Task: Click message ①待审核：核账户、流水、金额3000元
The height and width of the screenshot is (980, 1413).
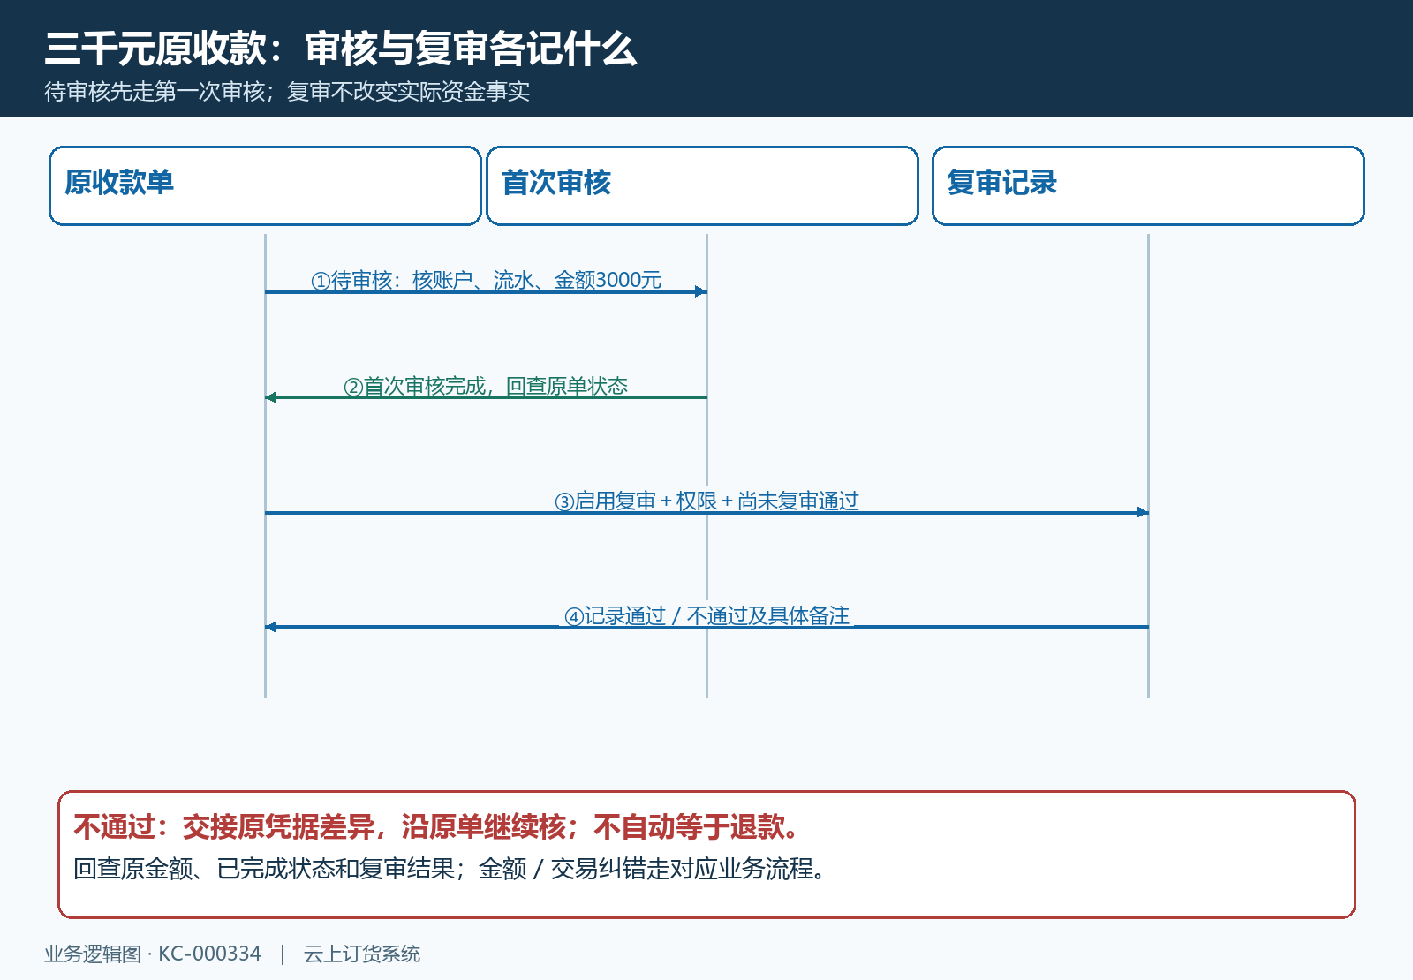Action: pyautogui.click(x=486, y=281)
